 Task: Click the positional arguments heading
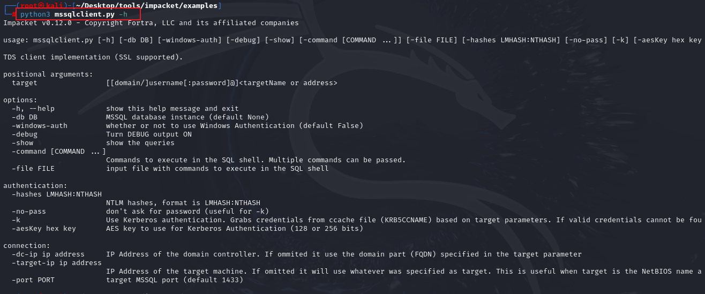(48, 74)
